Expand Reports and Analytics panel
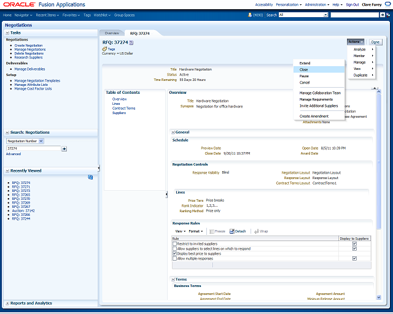 coord(7,303)
